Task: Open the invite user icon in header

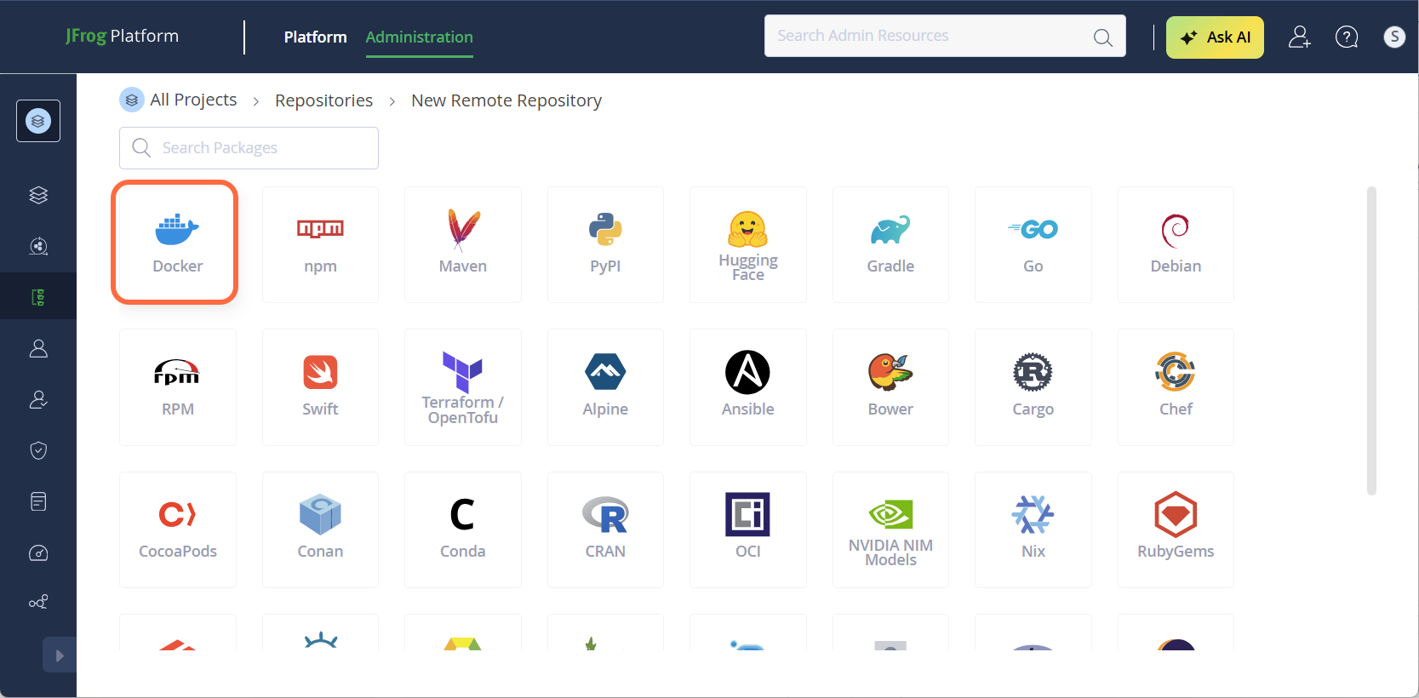Action: click(x=1299, y=37)
